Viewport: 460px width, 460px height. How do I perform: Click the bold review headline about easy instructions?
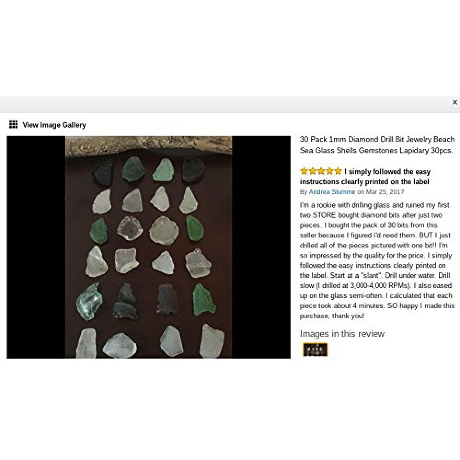(365, 177)
